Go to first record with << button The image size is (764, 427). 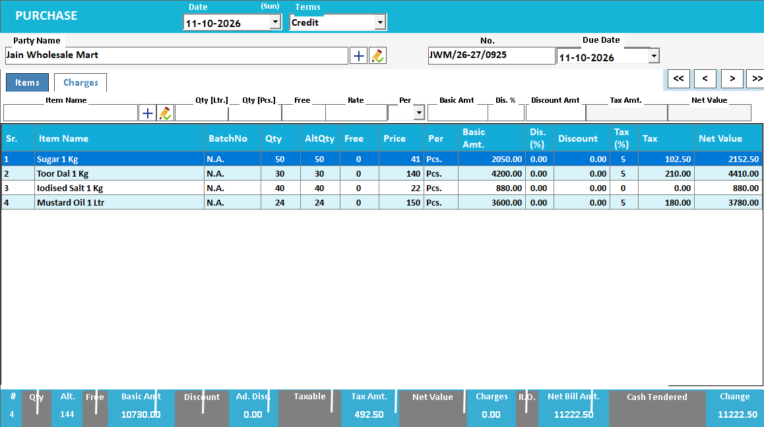pyautogui.click(x=679, y=78)
